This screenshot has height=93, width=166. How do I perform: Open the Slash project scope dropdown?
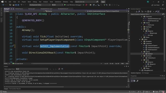(24, 11)
